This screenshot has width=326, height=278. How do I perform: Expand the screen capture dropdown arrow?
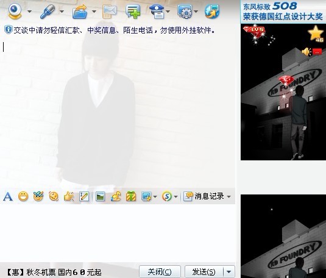click(x=155, y=196)
